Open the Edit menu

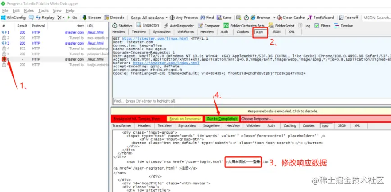[x=16, y=10]
